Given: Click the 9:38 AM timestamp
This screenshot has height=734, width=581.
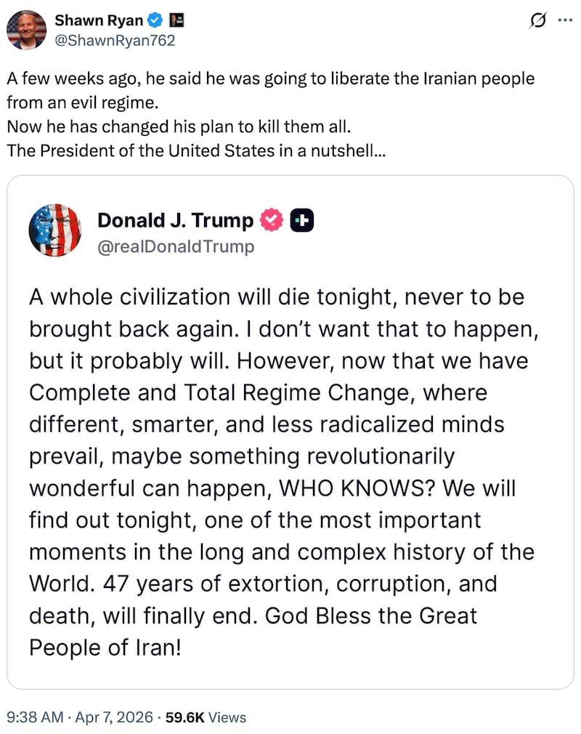Looking at the screenshot, I should tap(33, 717).
